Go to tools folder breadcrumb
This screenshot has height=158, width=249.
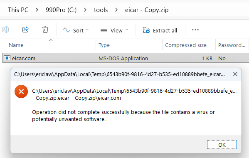pos(101,10)
